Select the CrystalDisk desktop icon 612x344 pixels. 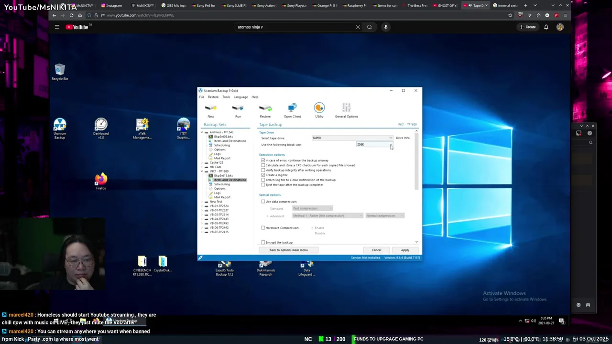(x=163, y=264)
